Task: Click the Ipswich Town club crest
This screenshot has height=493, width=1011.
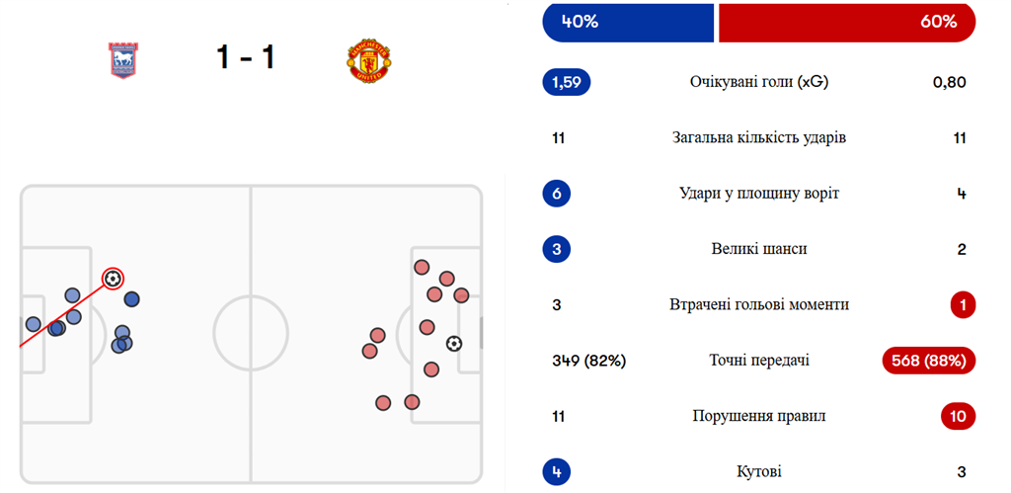Action: 124,60
